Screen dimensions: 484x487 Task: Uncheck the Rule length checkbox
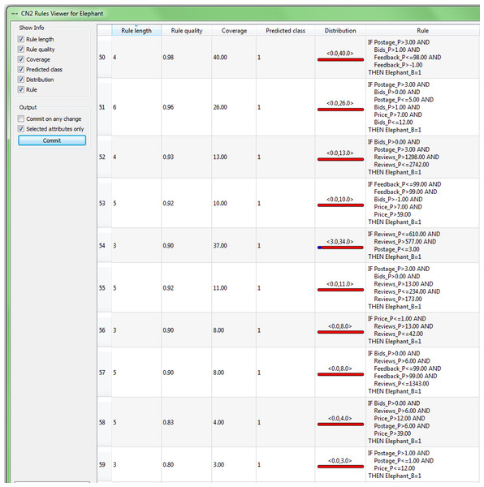click(21, 39)
